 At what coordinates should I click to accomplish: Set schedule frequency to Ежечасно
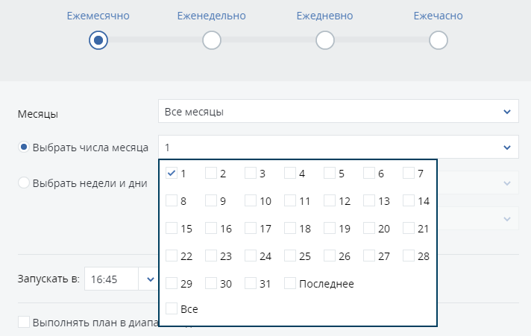439,40
